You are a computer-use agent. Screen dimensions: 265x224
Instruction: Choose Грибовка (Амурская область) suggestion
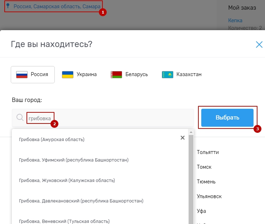tap(52, 139)
